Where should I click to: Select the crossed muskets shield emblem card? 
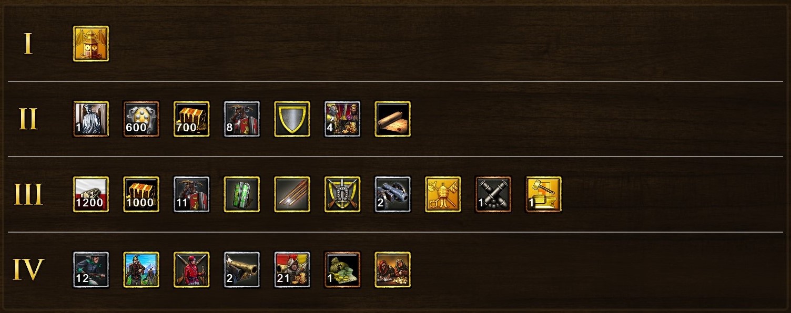[x=342, y=194]
